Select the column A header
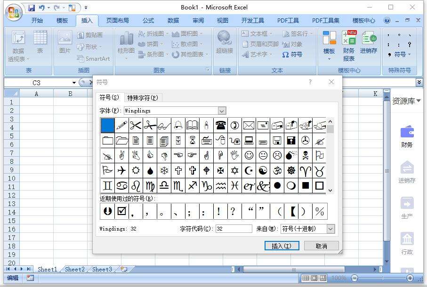This screenshot has height=287, width=427. [x=37, y=94]
